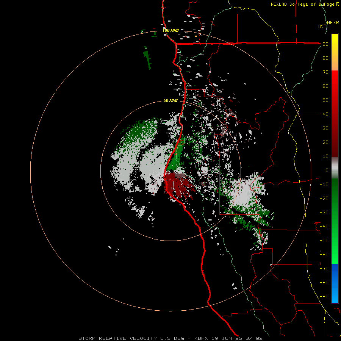Image resolution: width=341 pixels, height=341 pixels.
Task: Click the 50 value on the velocity scale
Action: [325, 100]
